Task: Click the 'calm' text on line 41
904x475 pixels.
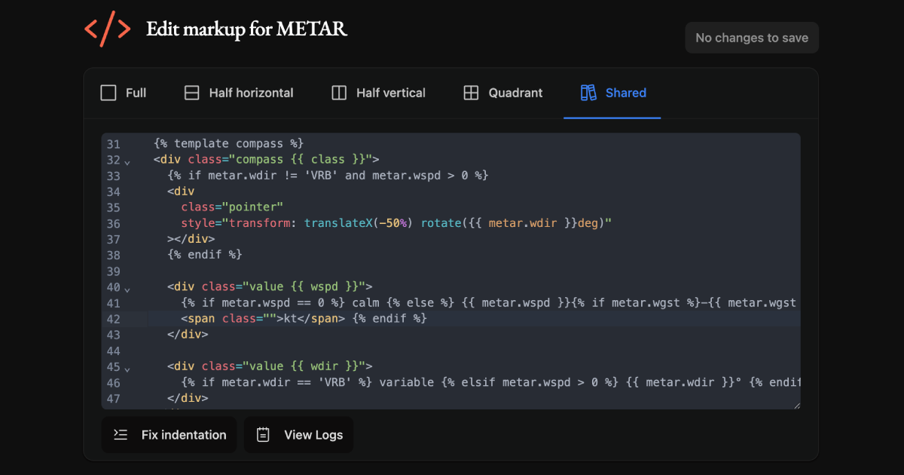Action: (x=365, y=302)
